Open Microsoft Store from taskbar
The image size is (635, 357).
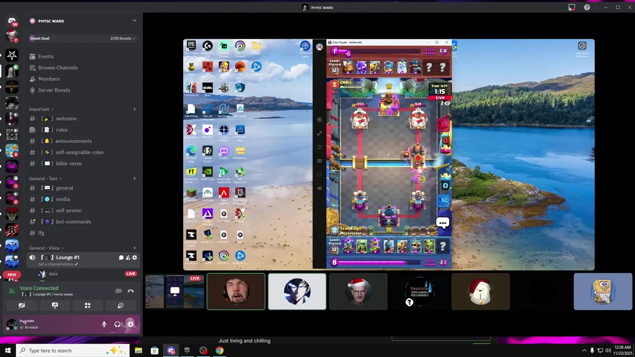155,351
